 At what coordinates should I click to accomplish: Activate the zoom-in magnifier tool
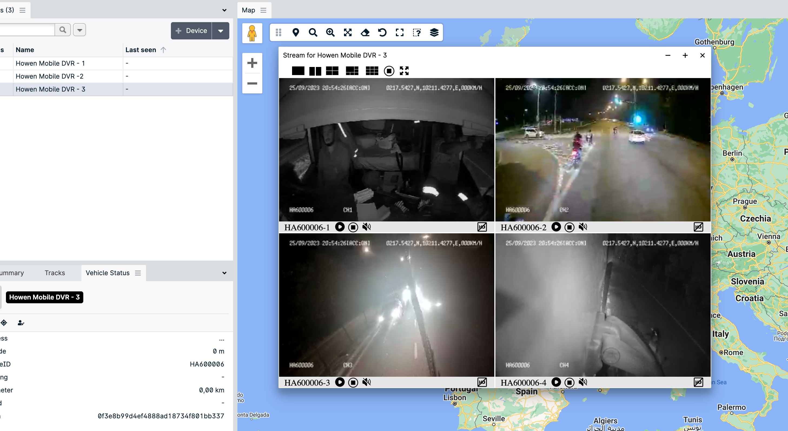[x=330, y=32]
